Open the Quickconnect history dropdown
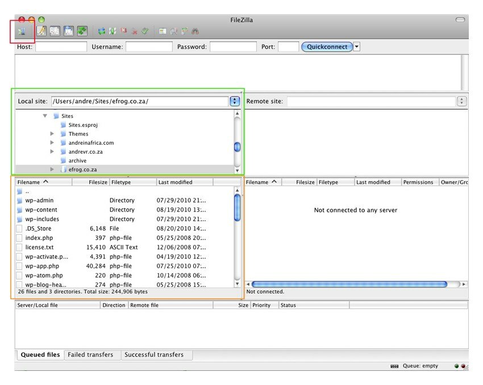The image size is (483, 385). pyautogui.click(x=356, y=46)
